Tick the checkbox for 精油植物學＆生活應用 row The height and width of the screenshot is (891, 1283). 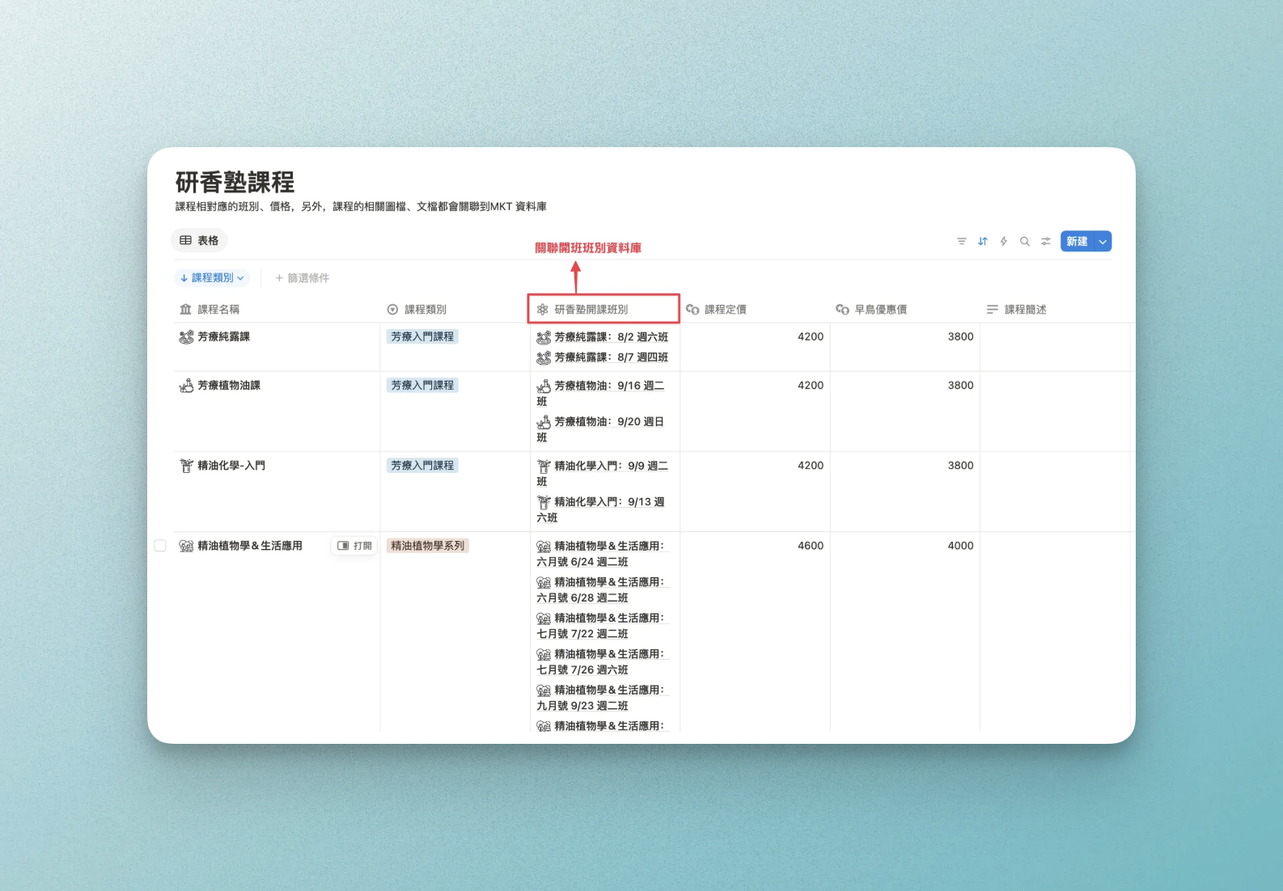pos(160,546)
